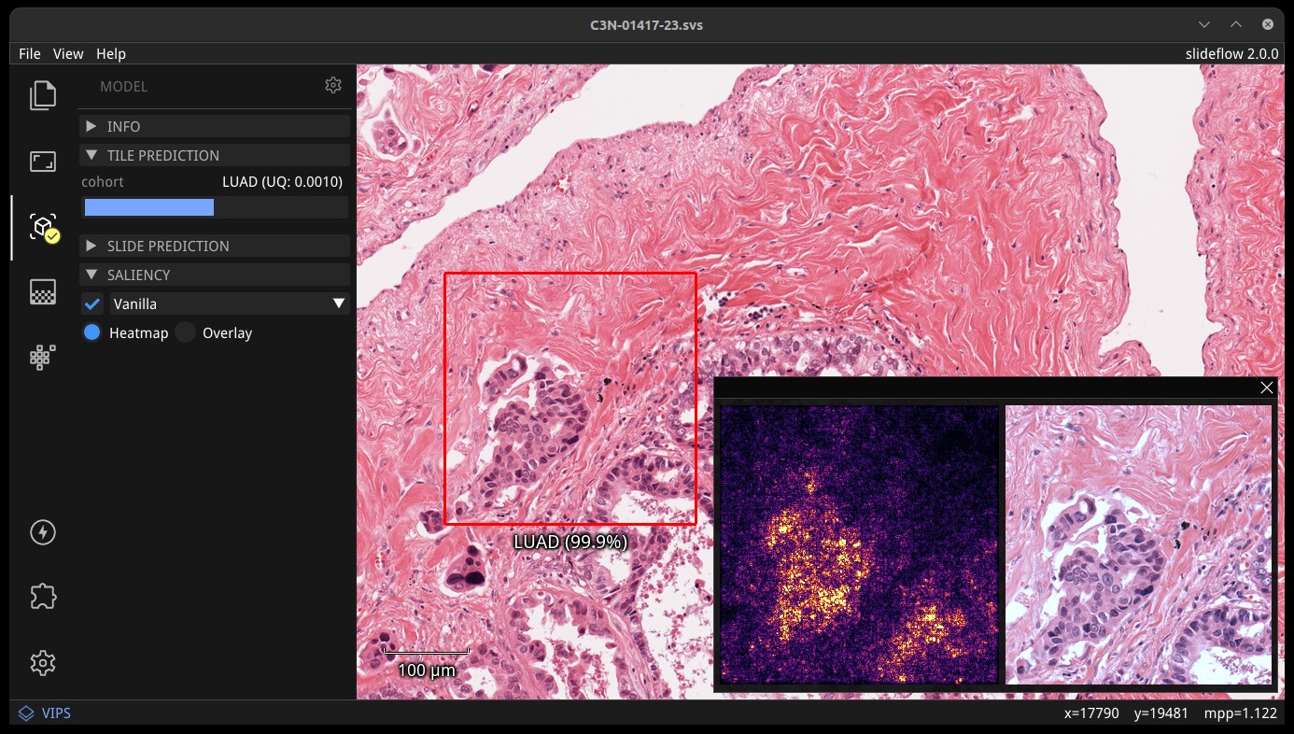The width and height of the screenshot is (1294, 734).
Task: Open the Vanilla saliency method dropdown
Action: [x=230, y=303]
